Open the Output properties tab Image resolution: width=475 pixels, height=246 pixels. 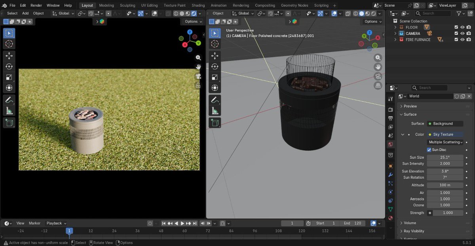(x=391, y=118)
